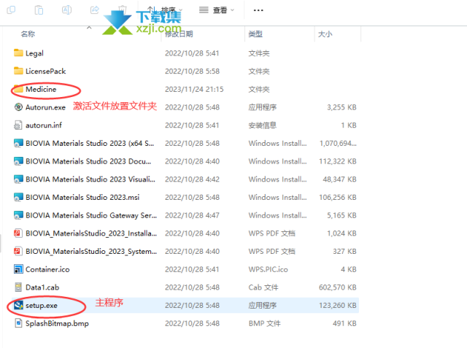Image resolution: width=467 pixels, height=348 pixels.
Task: Select the BIOVIA Materials Studio 2023 (x64 installer icon
Action: click(18, 143)
